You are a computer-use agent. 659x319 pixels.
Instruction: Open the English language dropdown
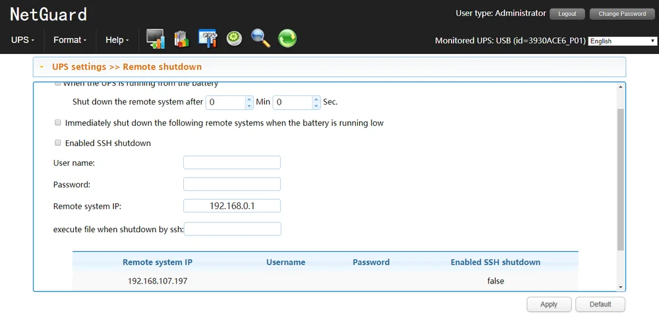point(623,41)
